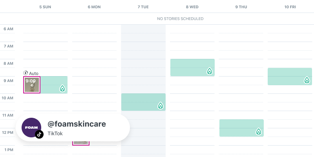Select the 5 SUN day header

click(46, 7)
